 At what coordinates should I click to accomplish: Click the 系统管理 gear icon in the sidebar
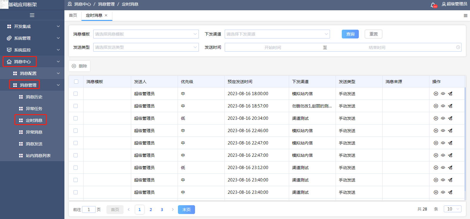[9, 38]
